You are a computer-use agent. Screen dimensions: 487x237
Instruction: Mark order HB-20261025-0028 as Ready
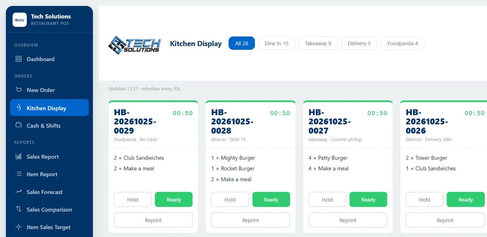[x=271, y=200]
